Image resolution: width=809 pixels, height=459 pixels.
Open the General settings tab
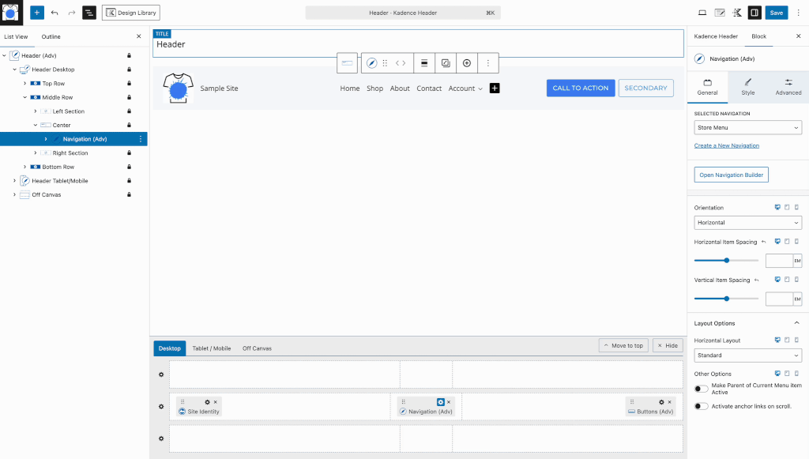(x=707, y=87)
